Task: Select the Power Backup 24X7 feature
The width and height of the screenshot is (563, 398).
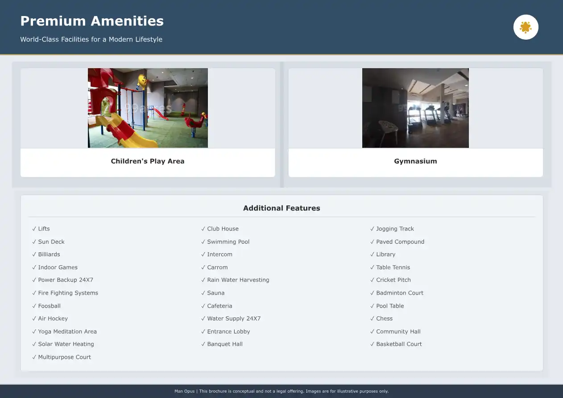Action: tap(66, 280)
